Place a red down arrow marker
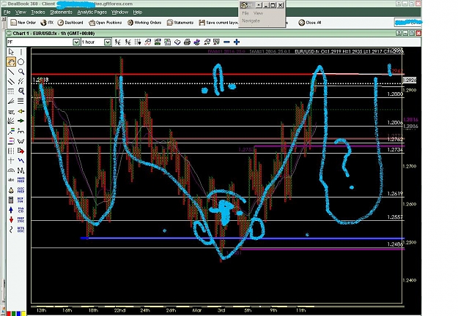Viewport: 458px width, 316px height. tap(11, 219)
